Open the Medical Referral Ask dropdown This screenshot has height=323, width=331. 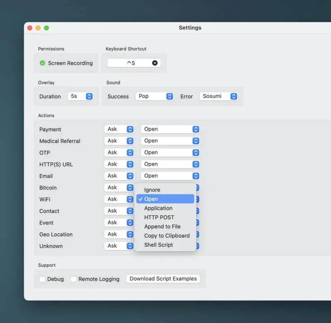pyautogui.click(x=119, y=141)
